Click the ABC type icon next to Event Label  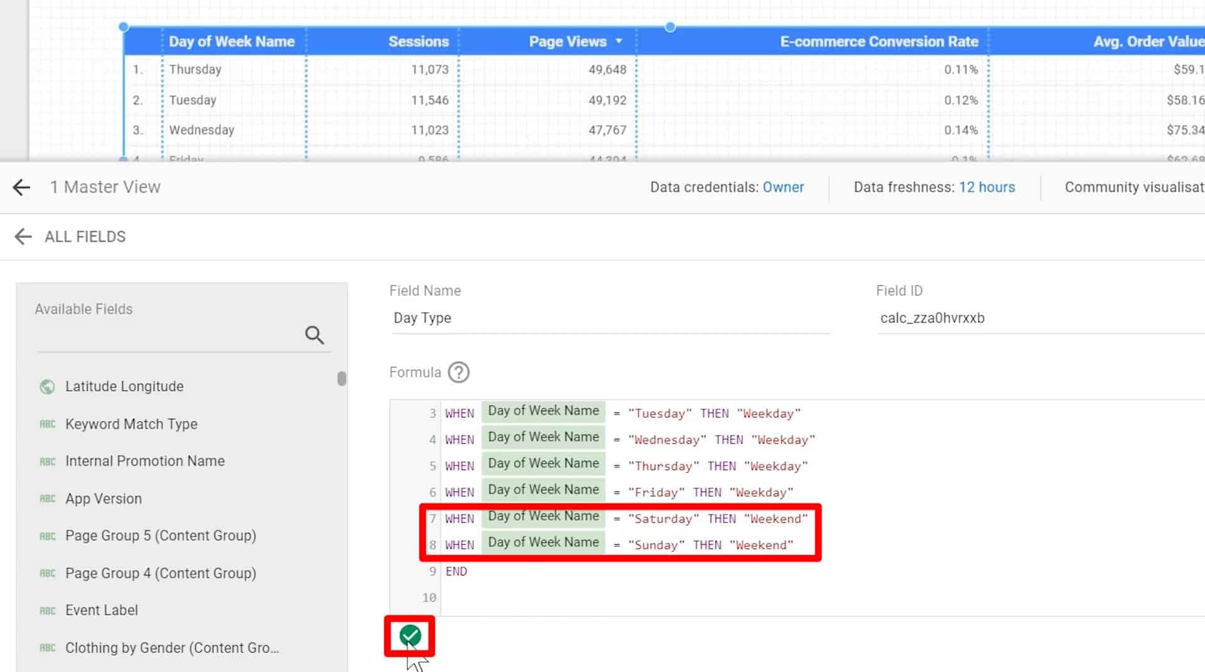pos(47,609)
